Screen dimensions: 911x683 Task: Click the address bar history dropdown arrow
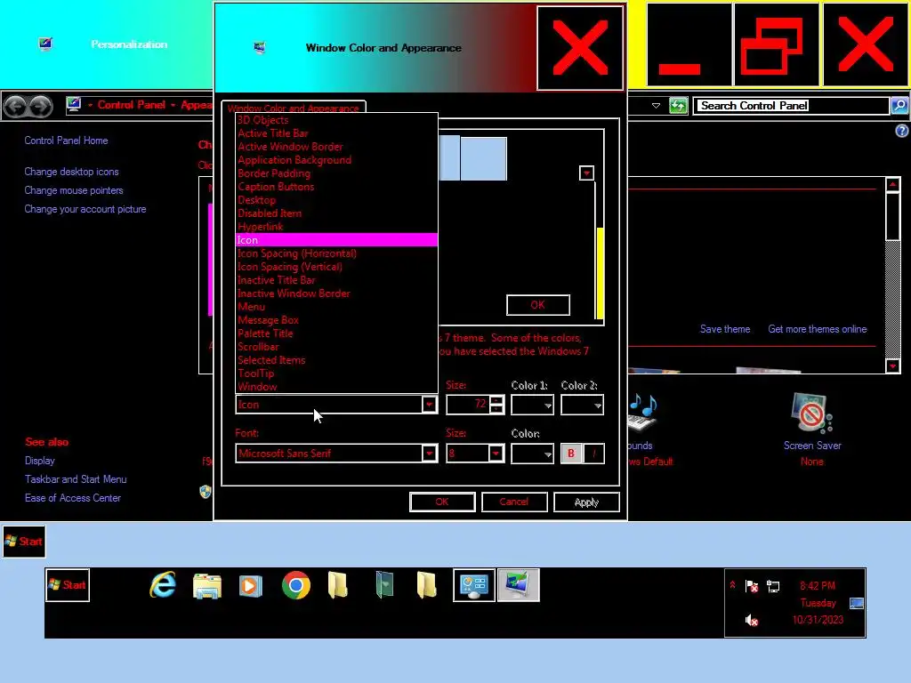[656, 106]
